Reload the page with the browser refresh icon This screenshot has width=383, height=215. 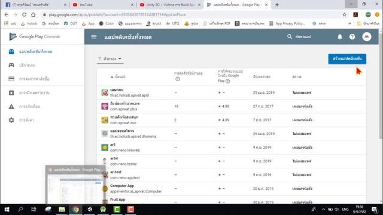tap(24, 14)
